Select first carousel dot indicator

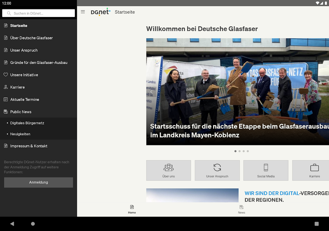coord(235,151)
